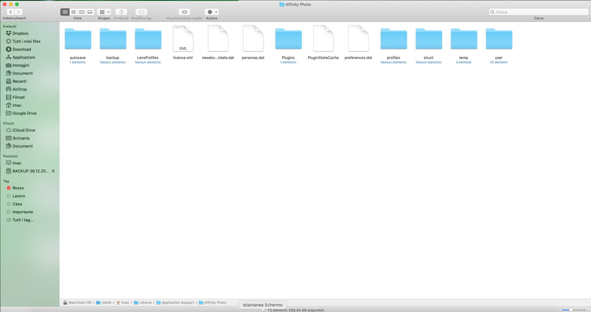Click the Preferiti section header
This screenshot has height=312, width=591.
(10, 26)
